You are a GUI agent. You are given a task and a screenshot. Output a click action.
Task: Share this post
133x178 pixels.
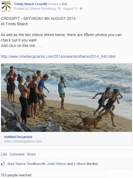tap(31, 154)
